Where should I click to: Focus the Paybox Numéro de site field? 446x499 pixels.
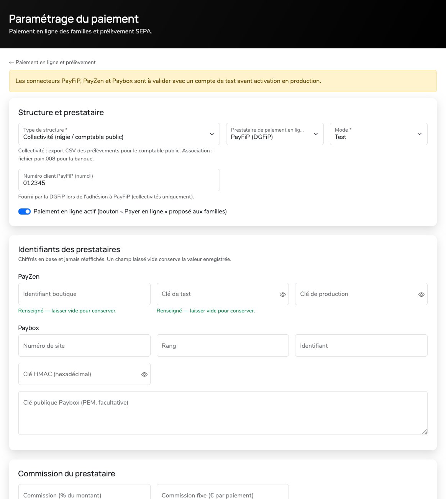tap(84, 345)
